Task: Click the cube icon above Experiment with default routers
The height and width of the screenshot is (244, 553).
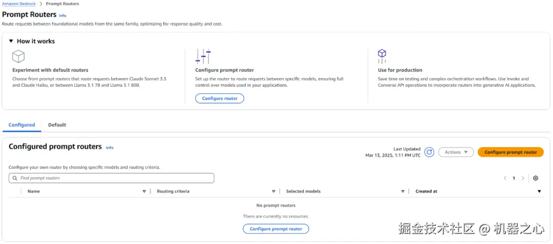Action: (18, 56)
